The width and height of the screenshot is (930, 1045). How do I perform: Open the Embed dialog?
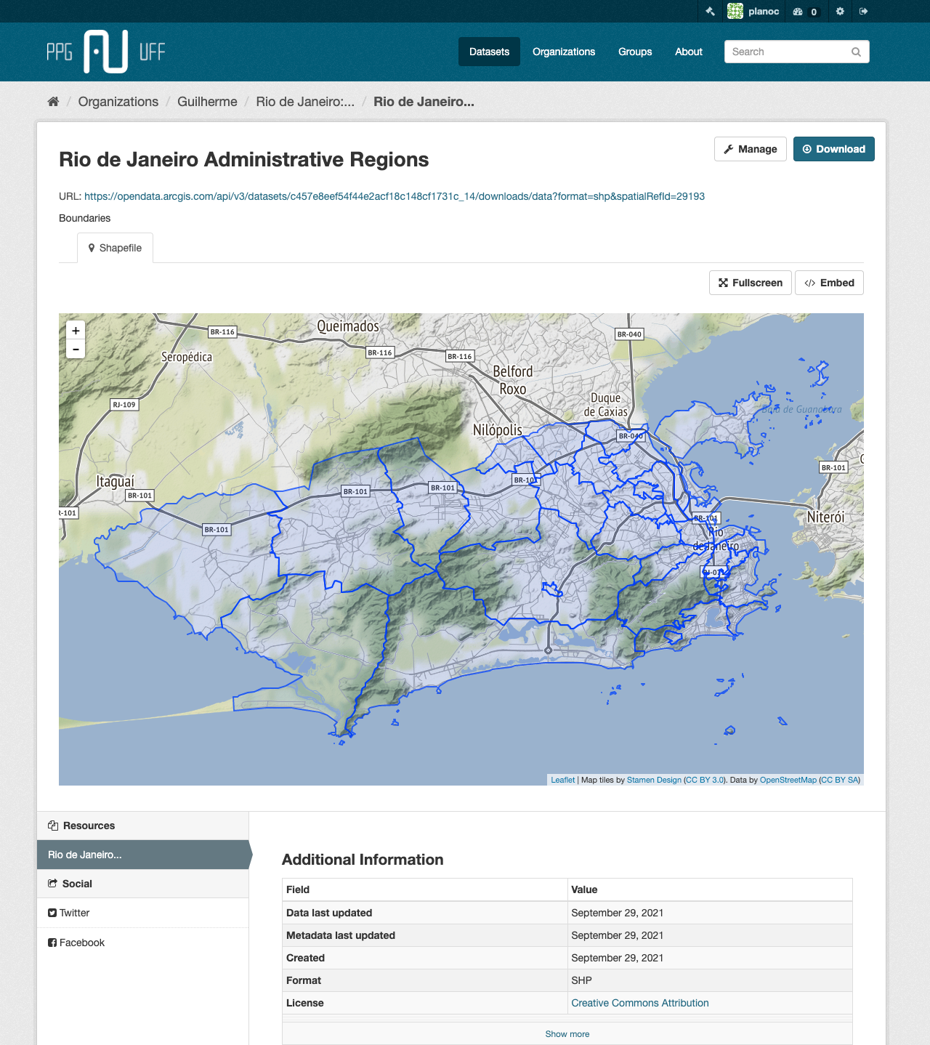point(829,283)
